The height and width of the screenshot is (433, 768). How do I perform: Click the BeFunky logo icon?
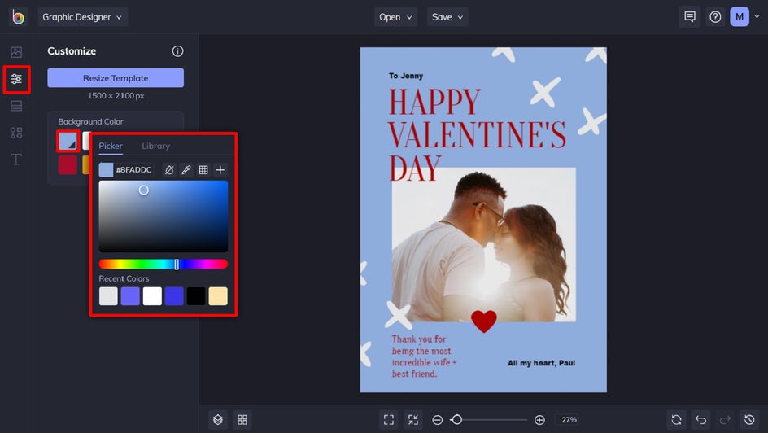coord(18,16)
